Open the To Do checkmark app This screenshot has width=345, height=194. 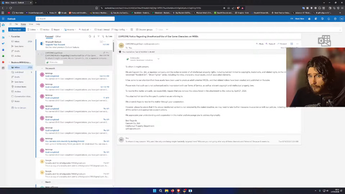tap(3, 44)
